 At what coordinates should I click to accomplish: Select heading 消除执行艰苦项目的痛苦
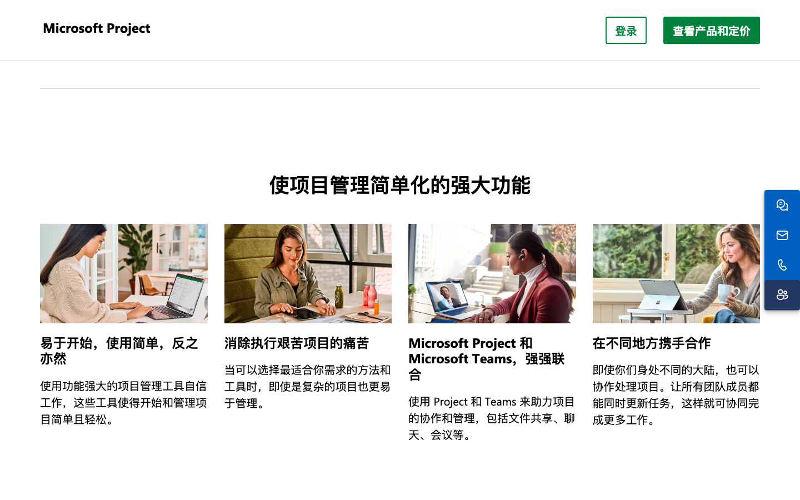[297, 343]
